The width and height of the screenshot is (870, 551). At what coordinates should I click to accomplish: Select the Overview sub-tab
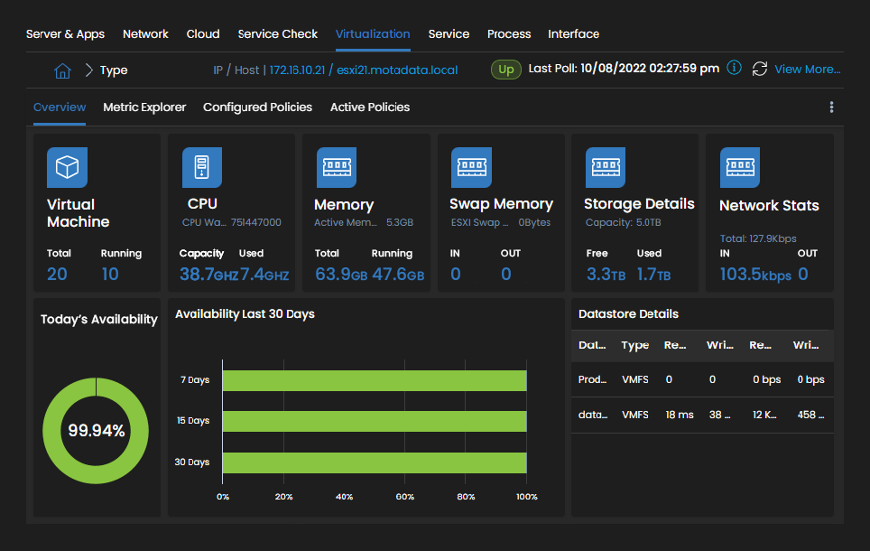60,107
